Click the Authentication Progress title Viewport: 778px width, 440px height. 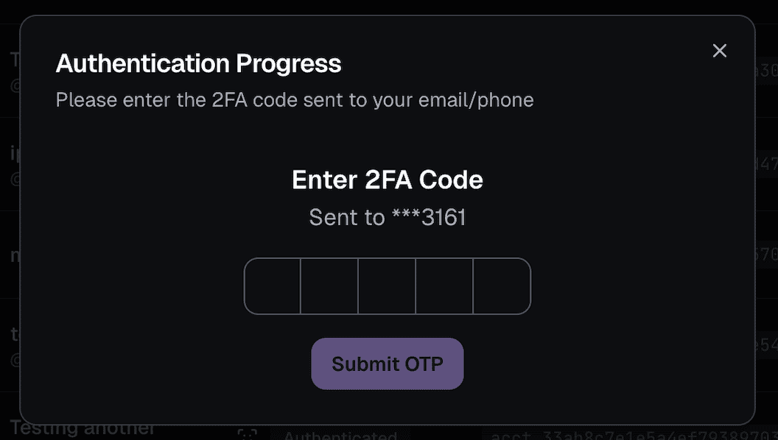tap(198, 63)
